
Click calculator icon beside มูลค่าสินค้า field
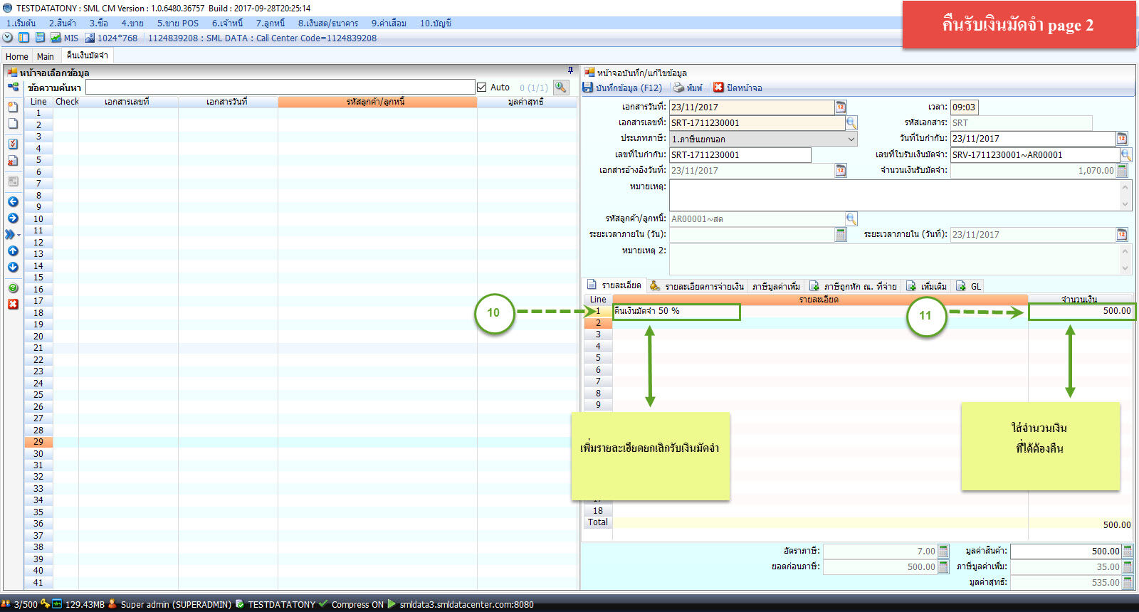pyautogui.click(x=1128, y=551)
